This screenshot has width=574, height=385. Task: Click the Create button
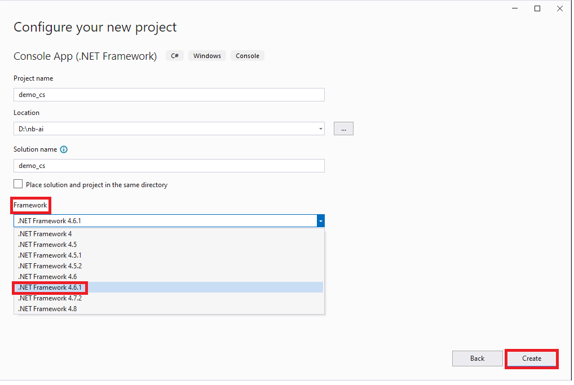532,359
